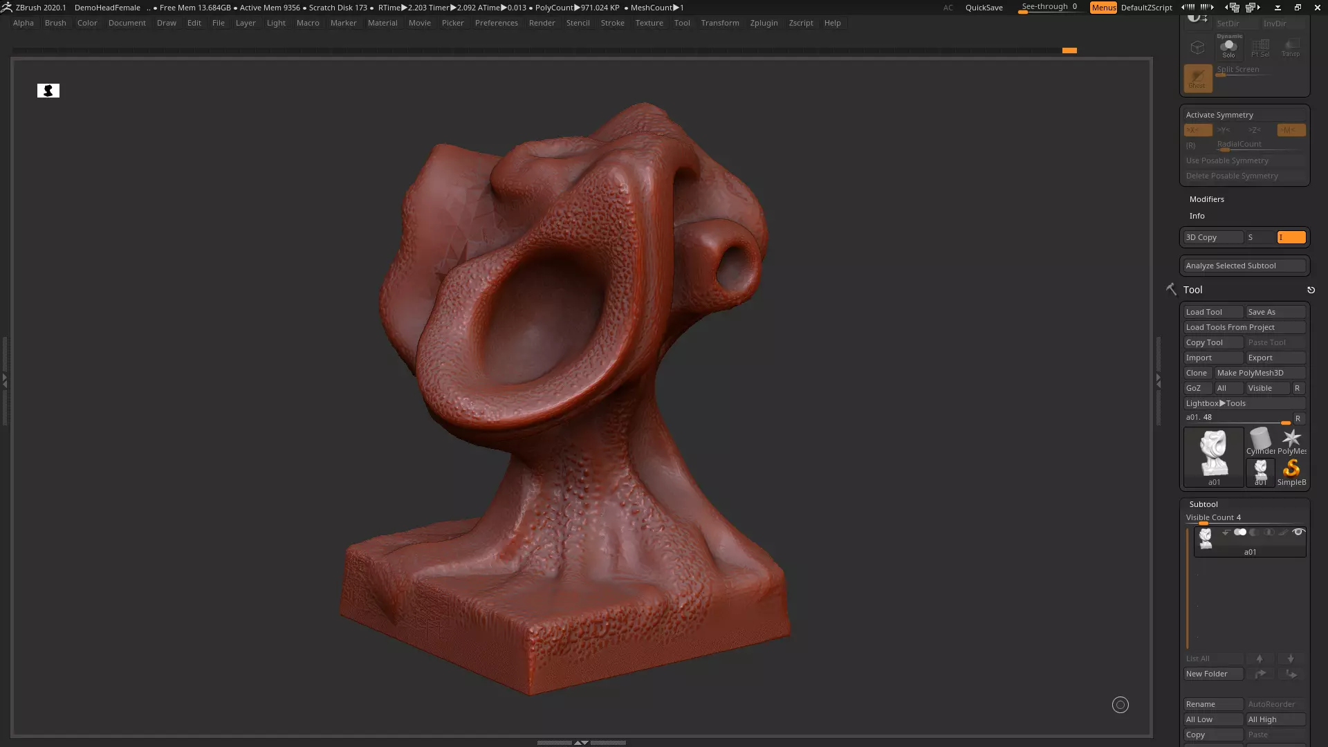Open the Brush menu
The height and width of the screenshot is (747, 1328).
point(55,23)
